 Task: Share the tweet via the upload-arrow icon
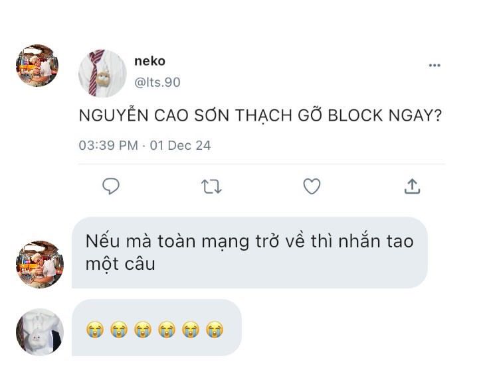pos(412,186)
